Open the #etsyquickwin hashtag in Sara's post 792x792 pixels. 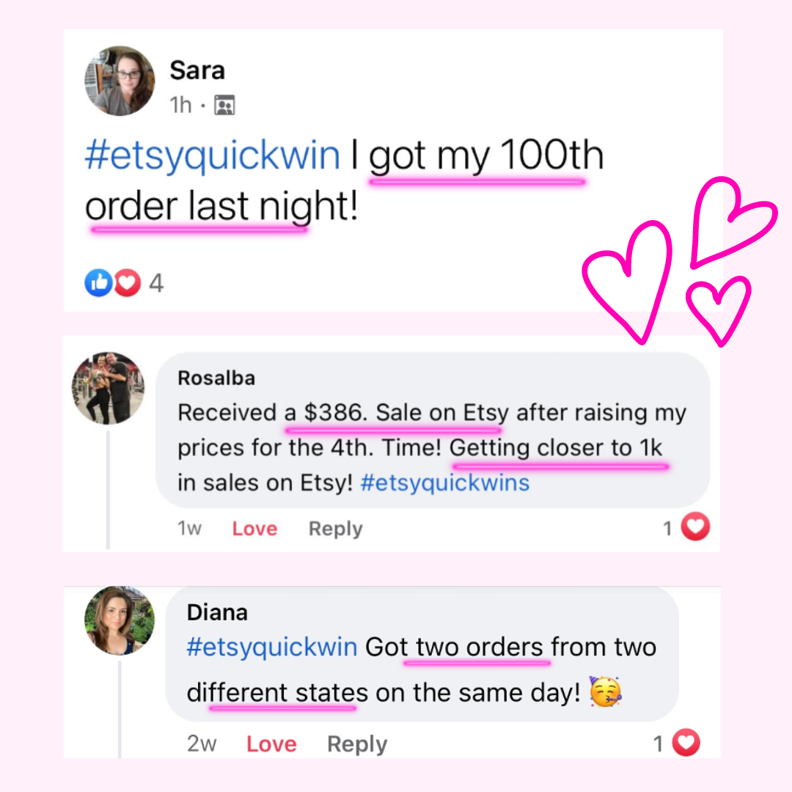coord(212,155)
